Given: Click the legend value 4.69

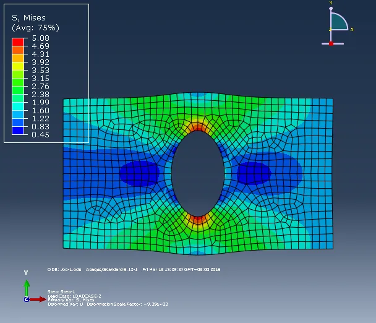Looking at the screenshot, I should point(41,46).
